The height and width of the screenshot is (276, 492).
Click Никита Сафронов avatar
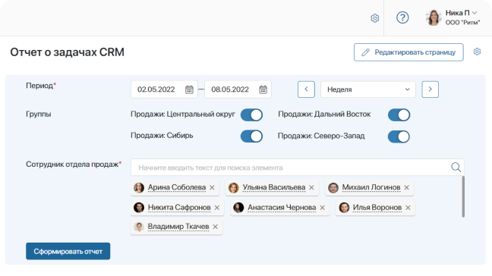coord(139,208)
